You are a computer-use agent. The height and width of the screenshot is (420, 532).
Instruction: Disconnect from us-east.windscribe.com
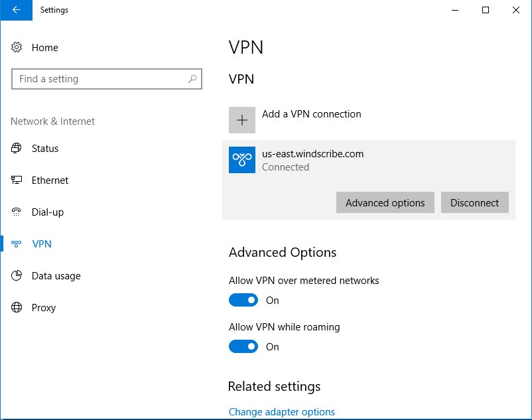pyautogui.click(x=474, y=203)
